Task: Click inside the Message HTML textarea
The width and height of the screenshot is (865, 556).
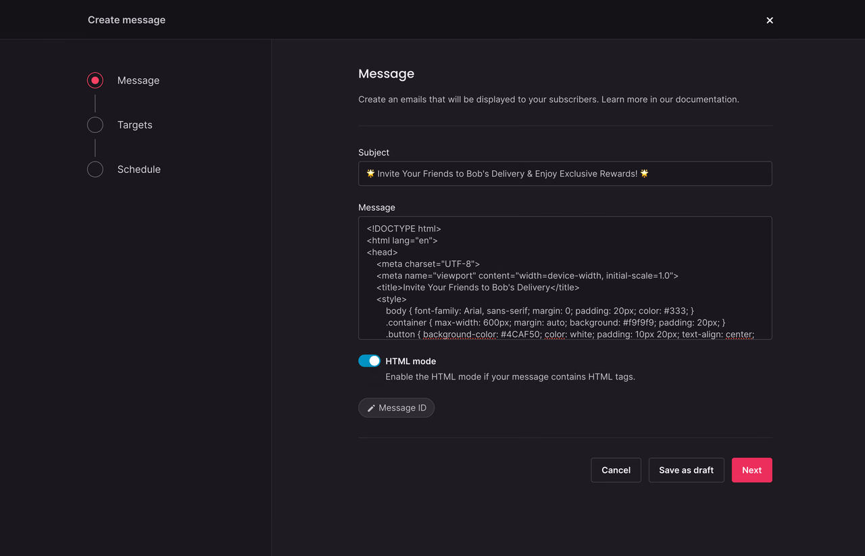Action: pyautogui.click(x=565, y=278)
